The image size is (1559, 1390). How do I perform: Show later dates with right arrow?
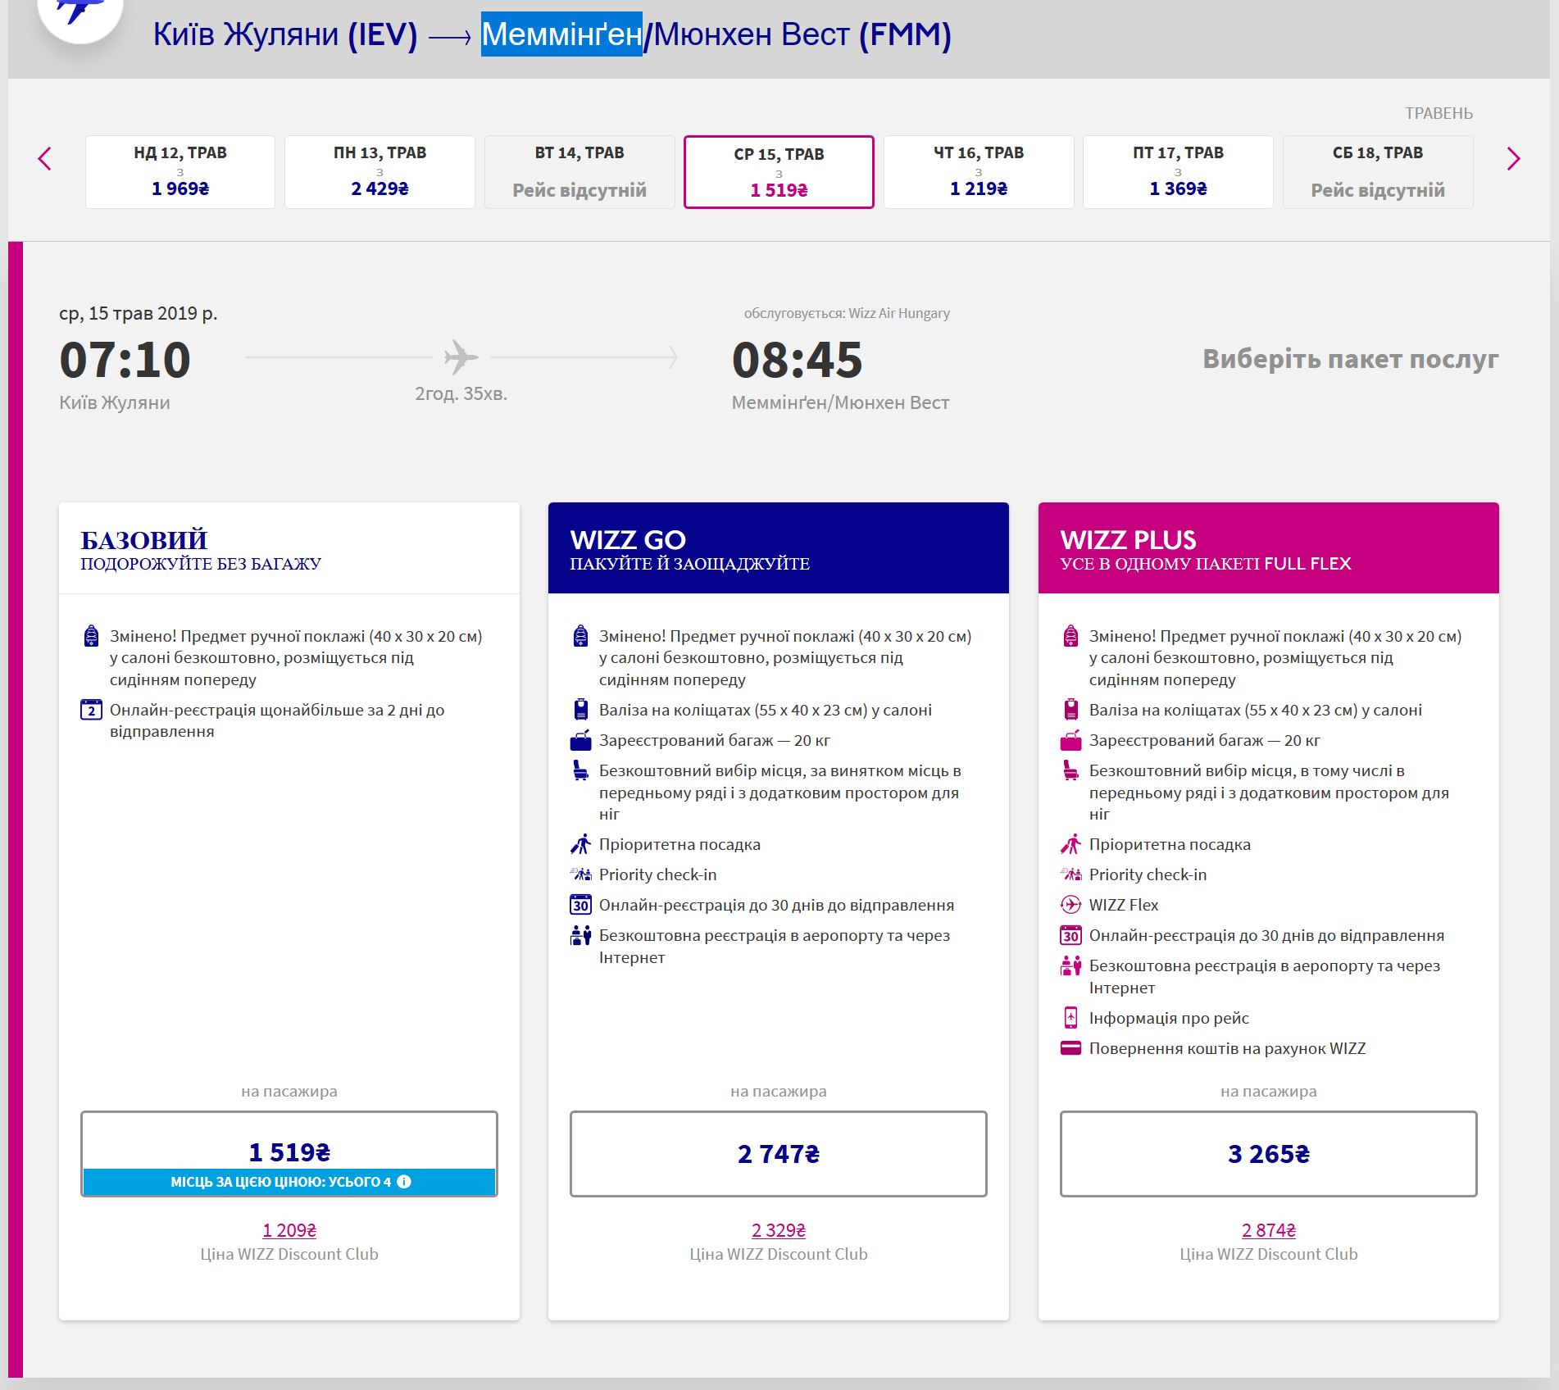(1513, 159)
